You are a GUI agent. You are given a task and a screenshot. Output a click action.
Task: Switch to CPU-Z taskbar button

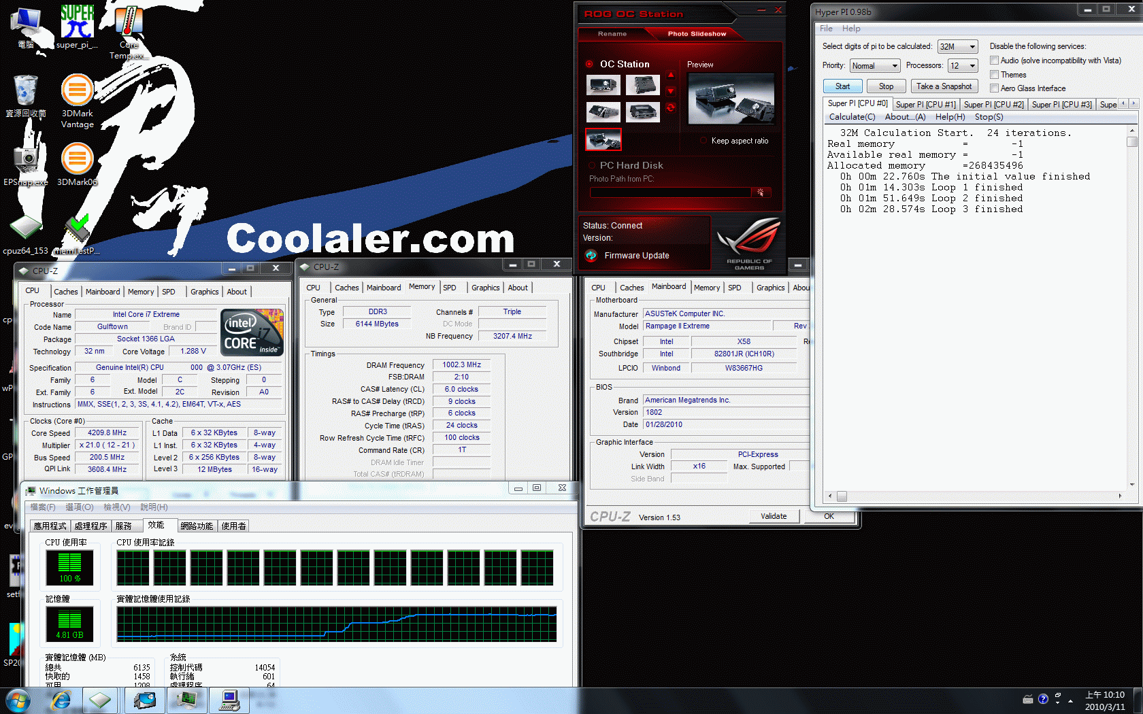click(x=100, y=700)
